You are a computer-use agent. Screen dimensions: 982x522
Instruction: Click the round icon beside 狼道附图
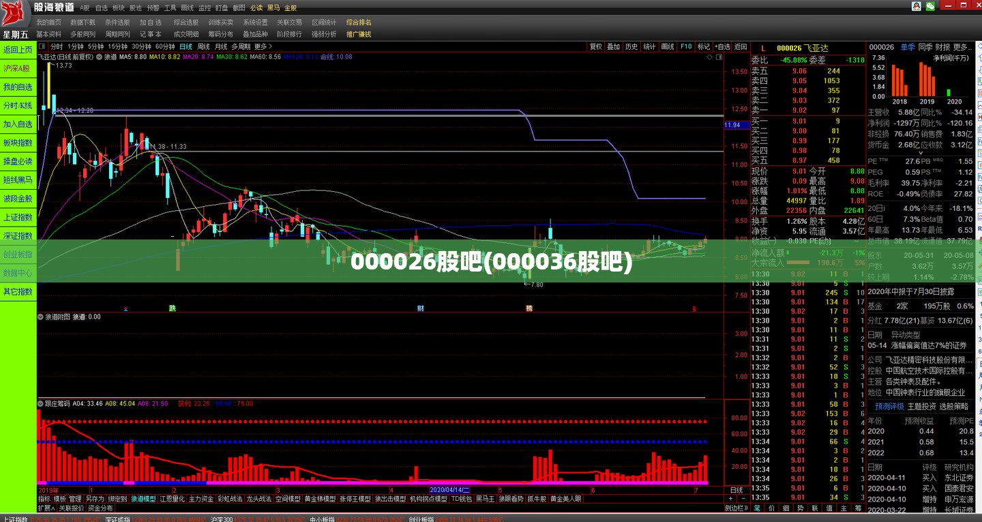[40, 317]
